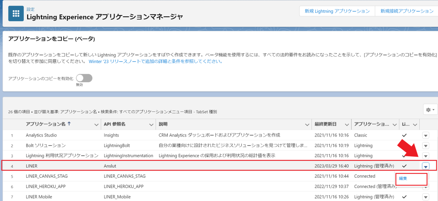This screenshot has height=201, width=438.
Task: Open row actions dropdown for LINER row
Action: (426, 166)
